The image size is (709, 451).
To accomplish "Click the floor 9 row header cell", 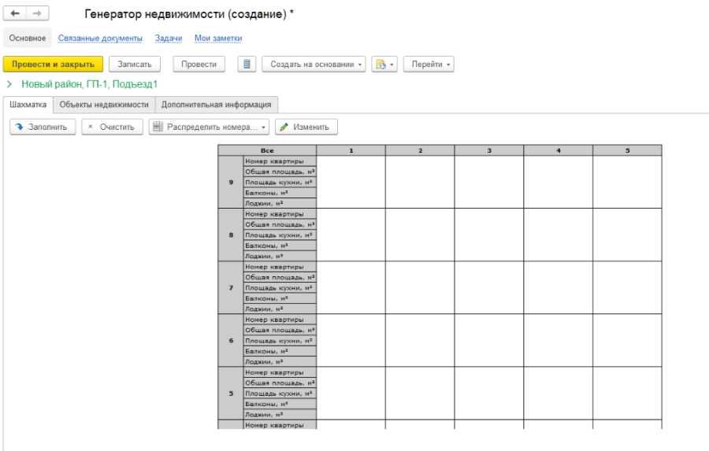I will click(231, 182).
